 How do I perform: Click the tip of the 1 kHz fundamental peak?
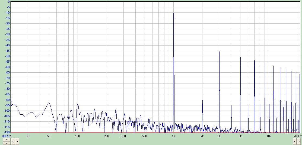click(x=174, y=13)
